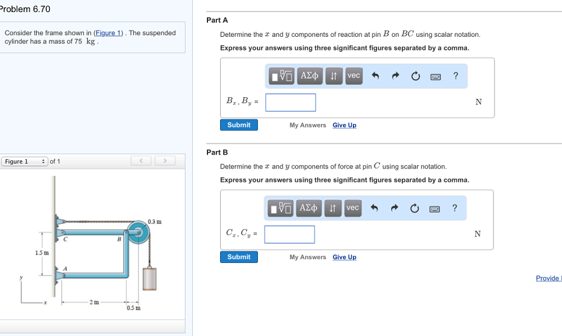Open My Answers for Part B
The image size is (562, 336).
point(307,257)
